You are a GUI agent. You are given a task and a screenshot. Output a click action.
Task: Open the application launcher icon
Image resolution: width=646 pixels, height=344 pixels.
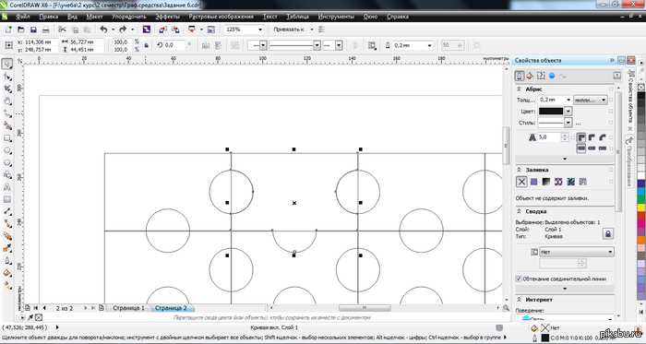[x=192, y=30]
